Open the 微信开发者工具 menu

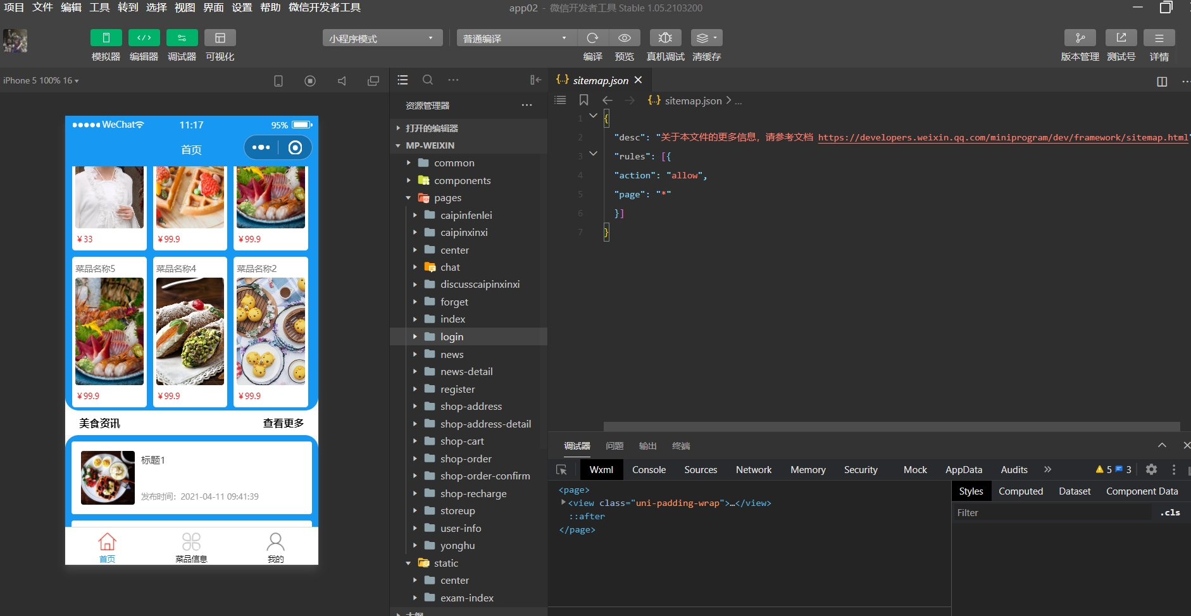325,8
